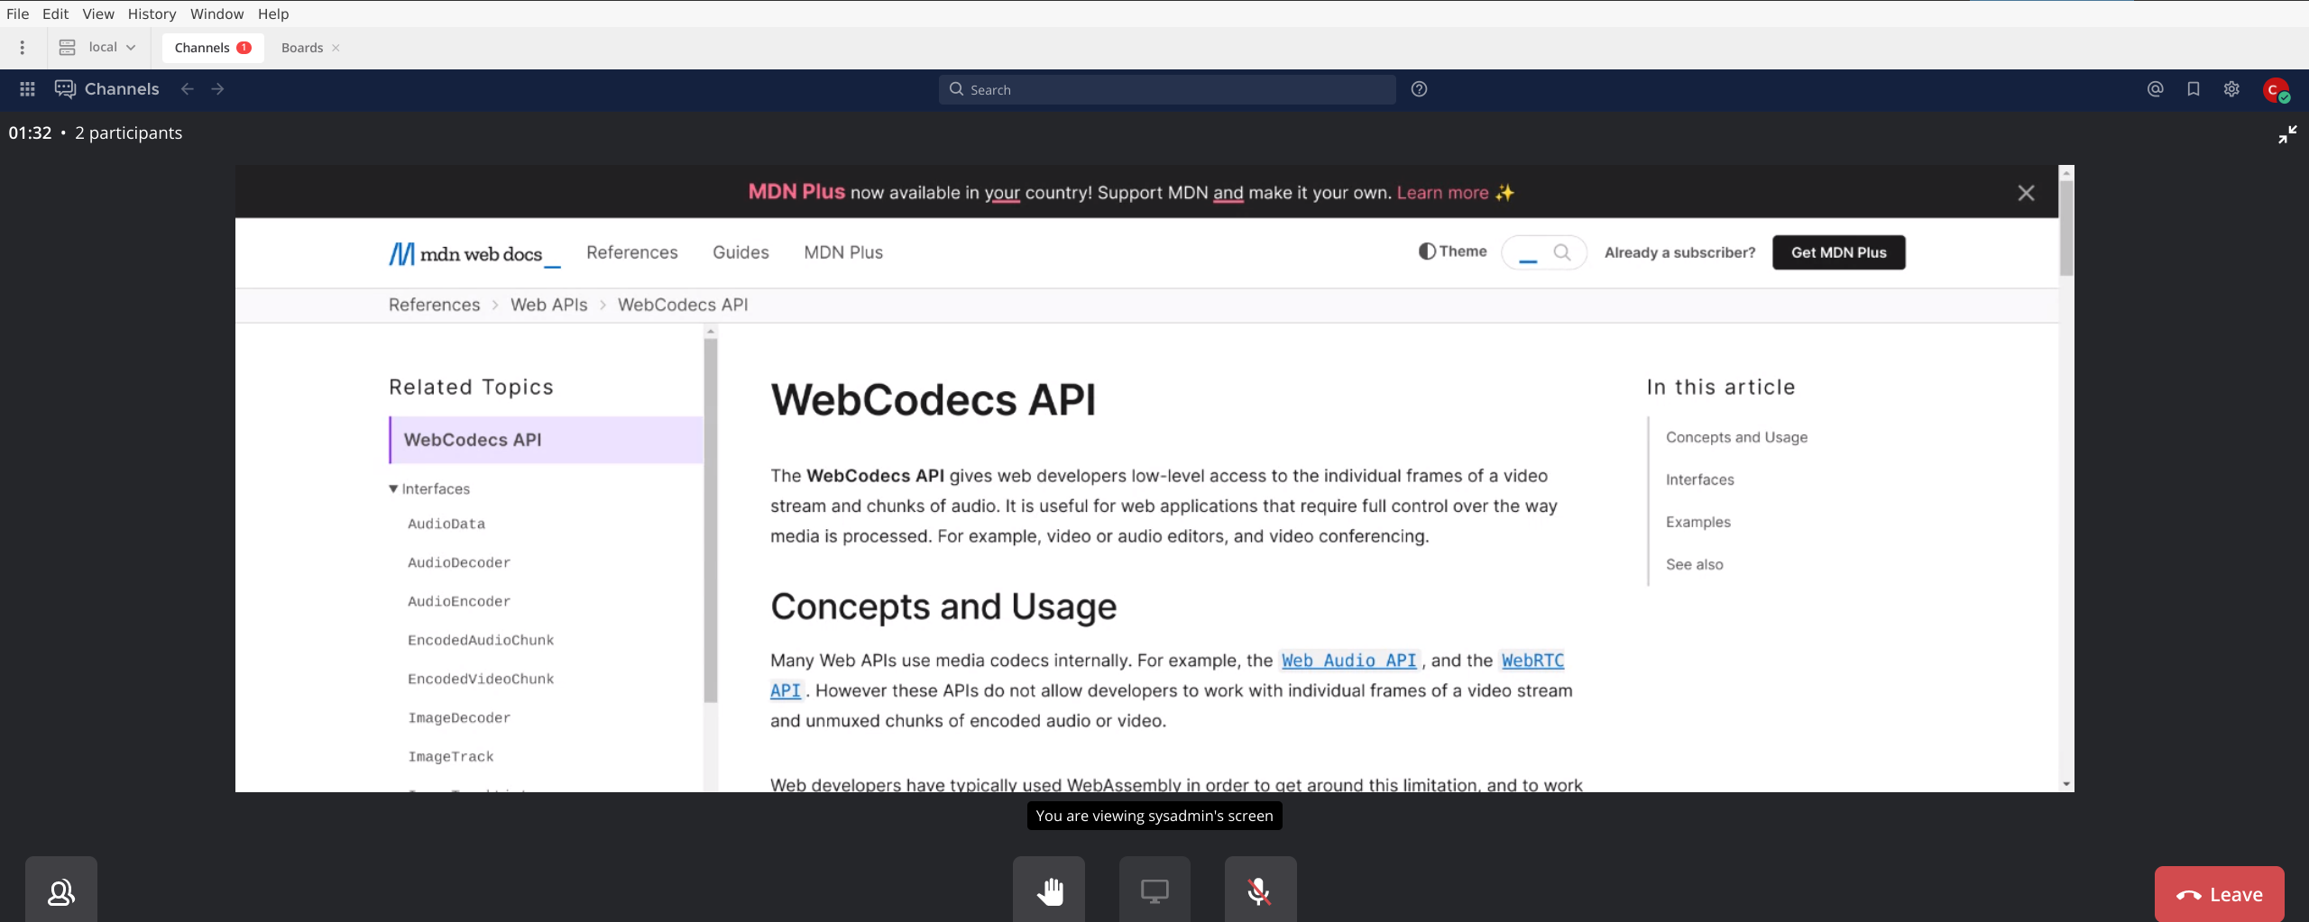Image resolution: width=2309 pixels, height=922 pixels.
Task: Click the screen share icon
Action: (x=1154, y=890)
